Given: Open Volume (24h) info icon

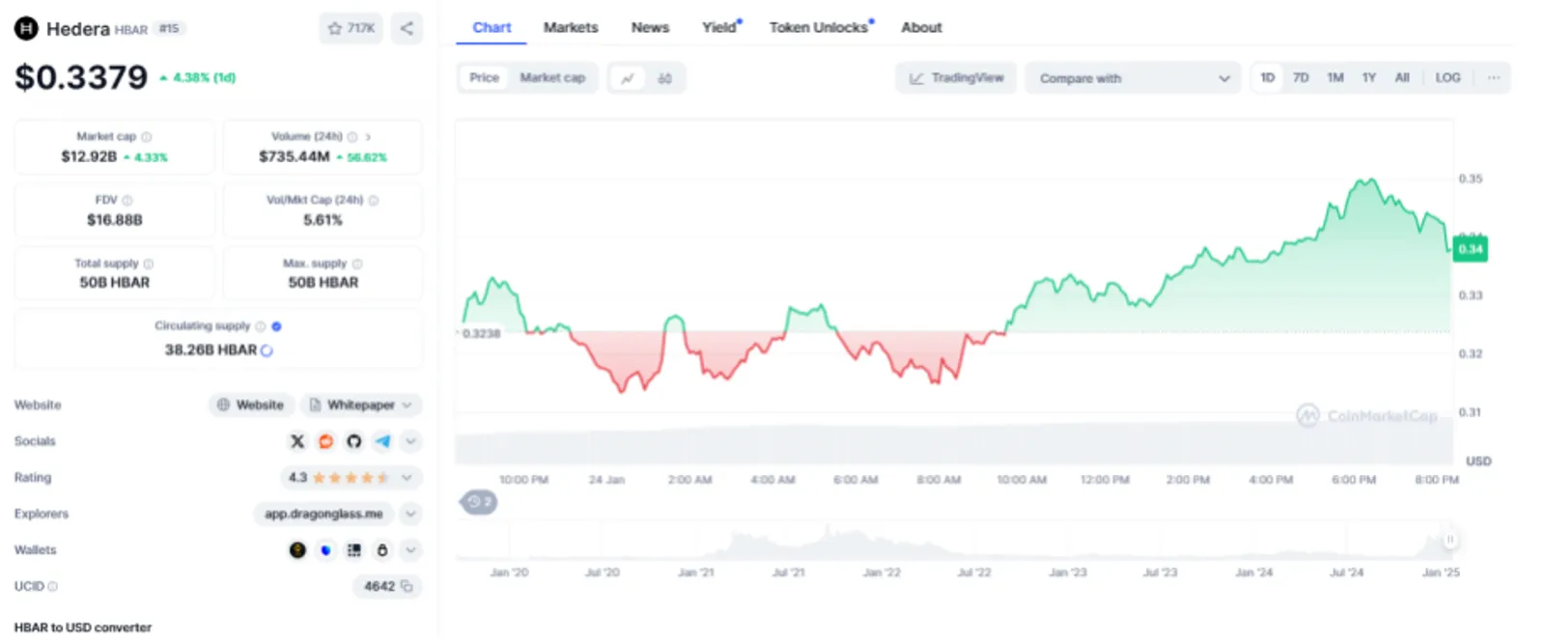Looking at the screenshot, I should tap(352, 137).
